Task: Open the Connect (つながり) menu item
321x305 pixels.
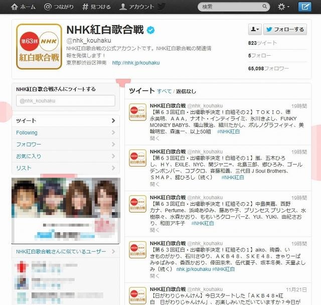Action: pyautogui.click(x=59, y=7)
